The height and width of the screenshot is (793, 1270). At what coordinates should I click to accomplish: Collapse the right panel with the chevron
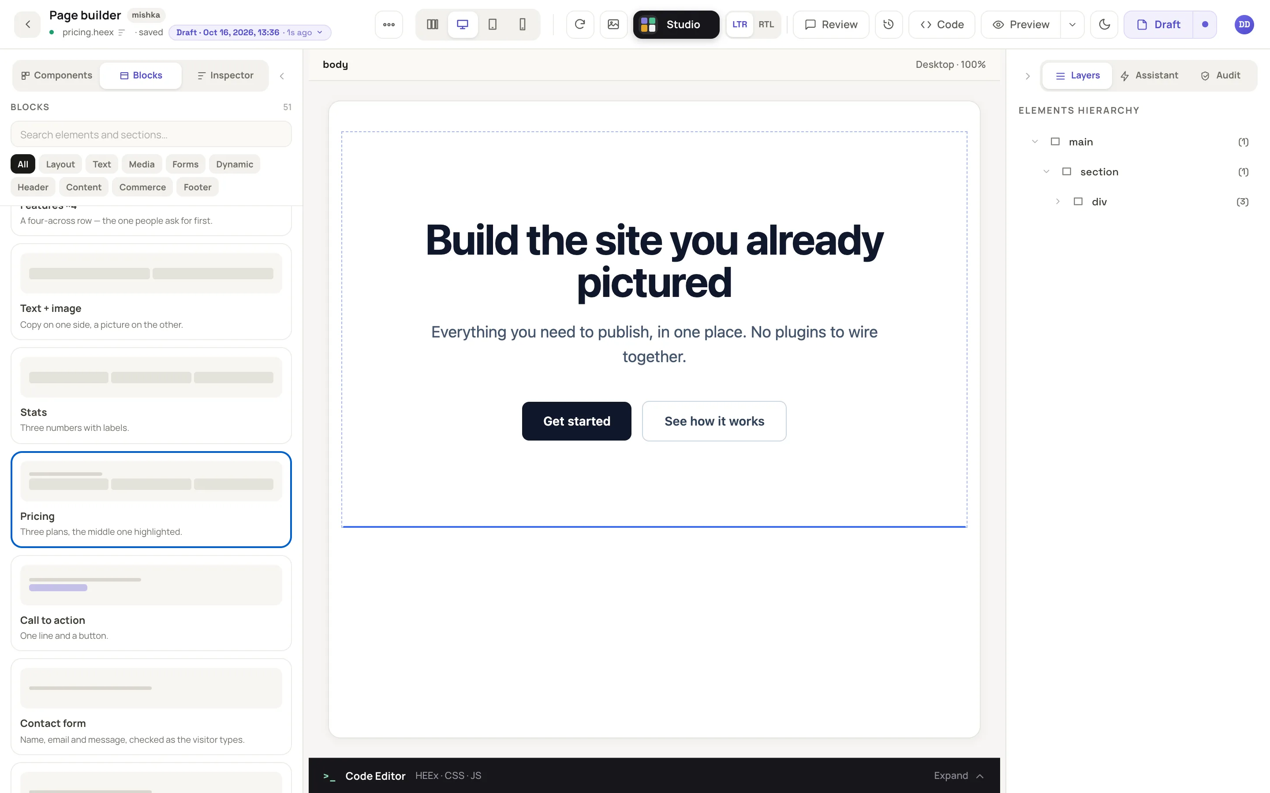coord(1027,76)
